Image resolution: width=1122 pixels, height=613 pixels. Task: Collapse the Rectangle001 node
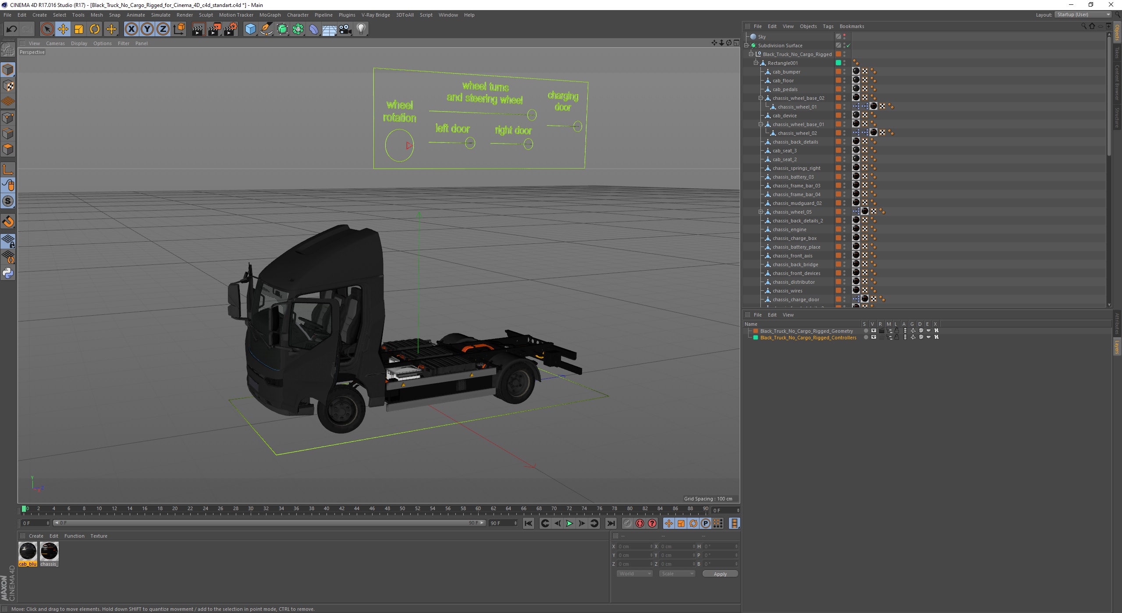pyautogui.click(x=756, y=63)
